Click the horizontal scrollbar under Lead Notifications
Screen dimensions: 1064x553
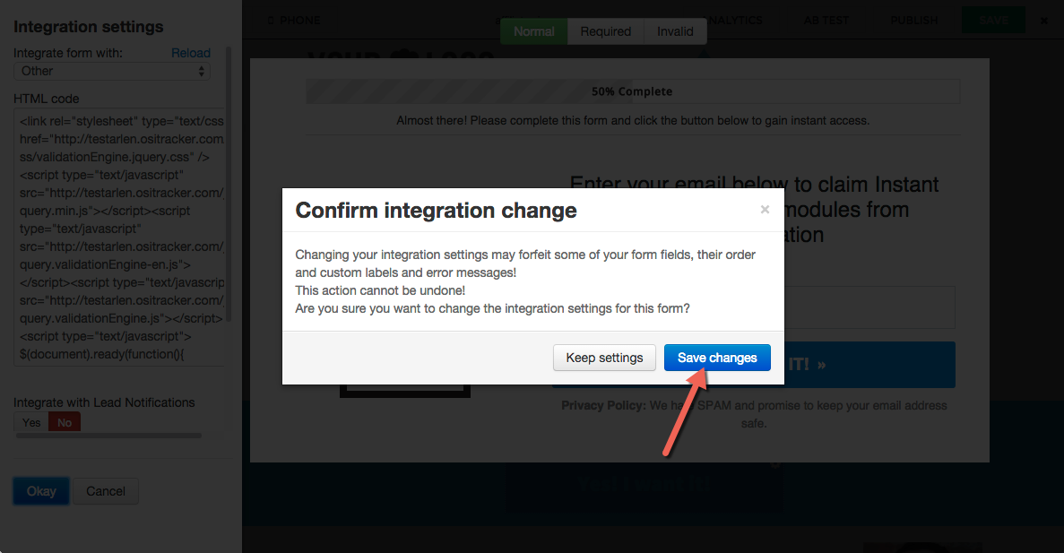click(x=108, y=436)
